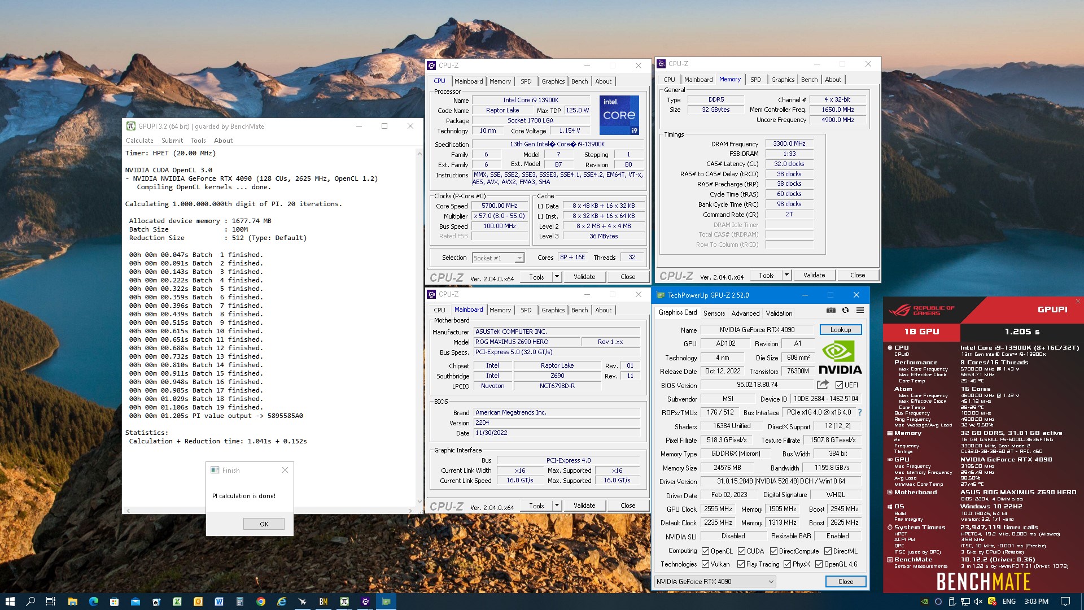Click the Bus Interface question mark icon
Image resolution: width=1084 pixels, height=610 pixels.
pyautogui.click(x=860, y=412)
